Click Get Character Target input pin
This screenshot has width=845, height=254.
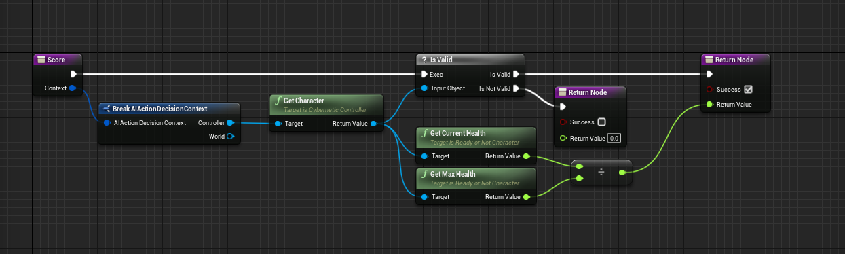tap(278, 124)
